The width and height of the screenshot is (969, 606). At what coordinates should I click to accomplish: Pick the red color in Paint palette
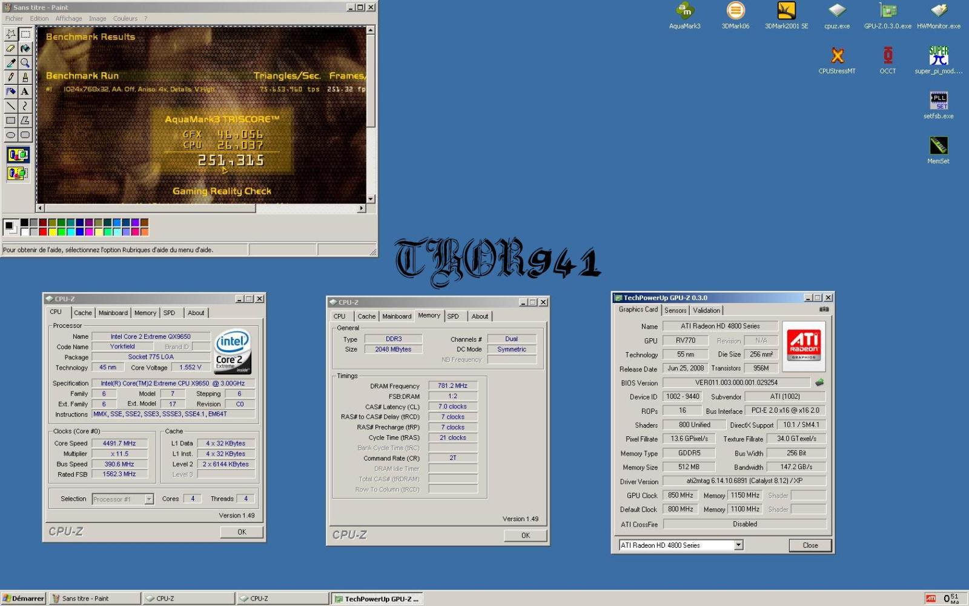point(43,231)
